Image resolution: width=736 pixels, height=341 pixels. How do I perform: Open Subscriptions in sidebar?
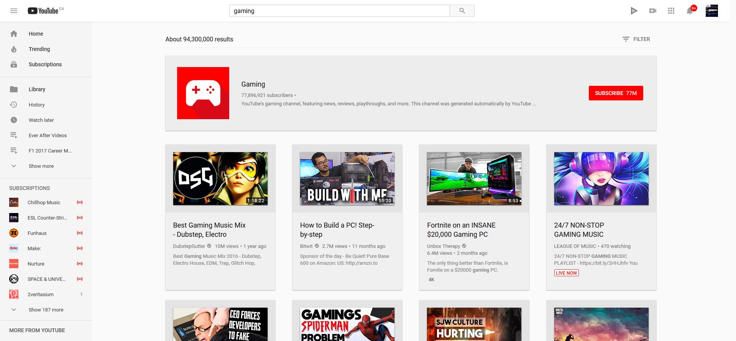pos(46,64)
